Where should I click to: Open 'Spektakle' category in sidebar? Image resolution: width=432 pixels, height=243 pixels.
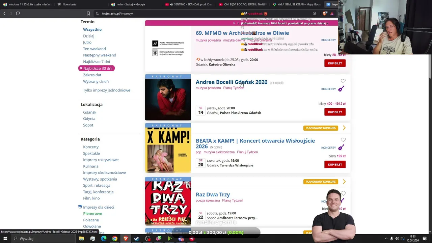[x=91, y=154]
